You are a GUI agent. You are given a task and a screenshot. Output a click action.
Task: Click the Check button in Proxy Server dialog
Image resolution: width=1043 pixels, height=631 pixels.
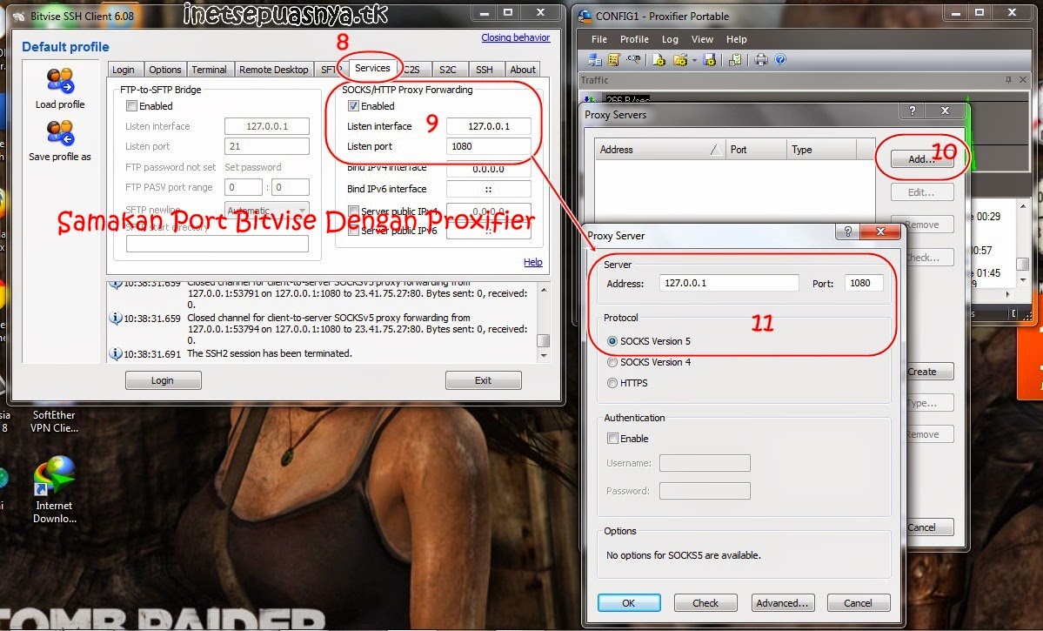coord(705,603)
